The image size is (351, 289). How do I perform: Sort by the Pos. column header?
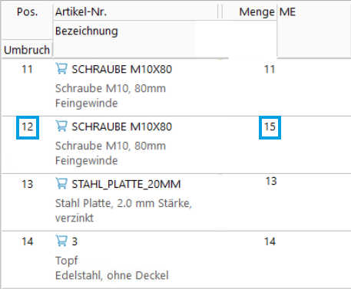pyautogui.click(x=27, y=12)
